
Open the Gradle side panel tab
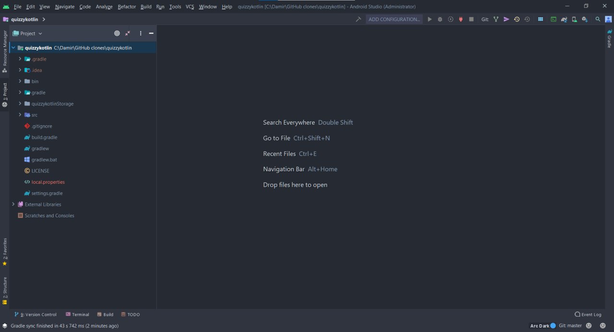609,38
